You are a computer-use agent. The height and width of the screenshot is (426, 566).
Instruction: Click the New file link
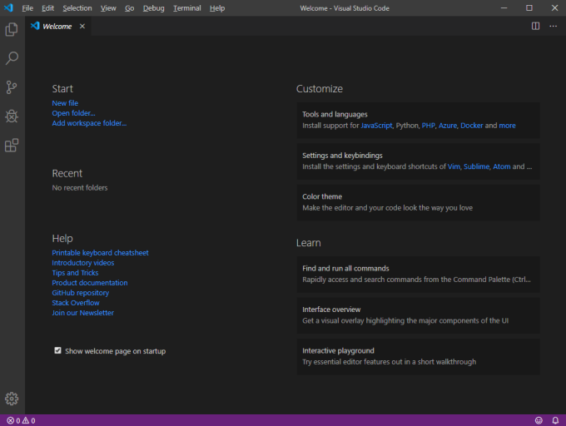65,103
